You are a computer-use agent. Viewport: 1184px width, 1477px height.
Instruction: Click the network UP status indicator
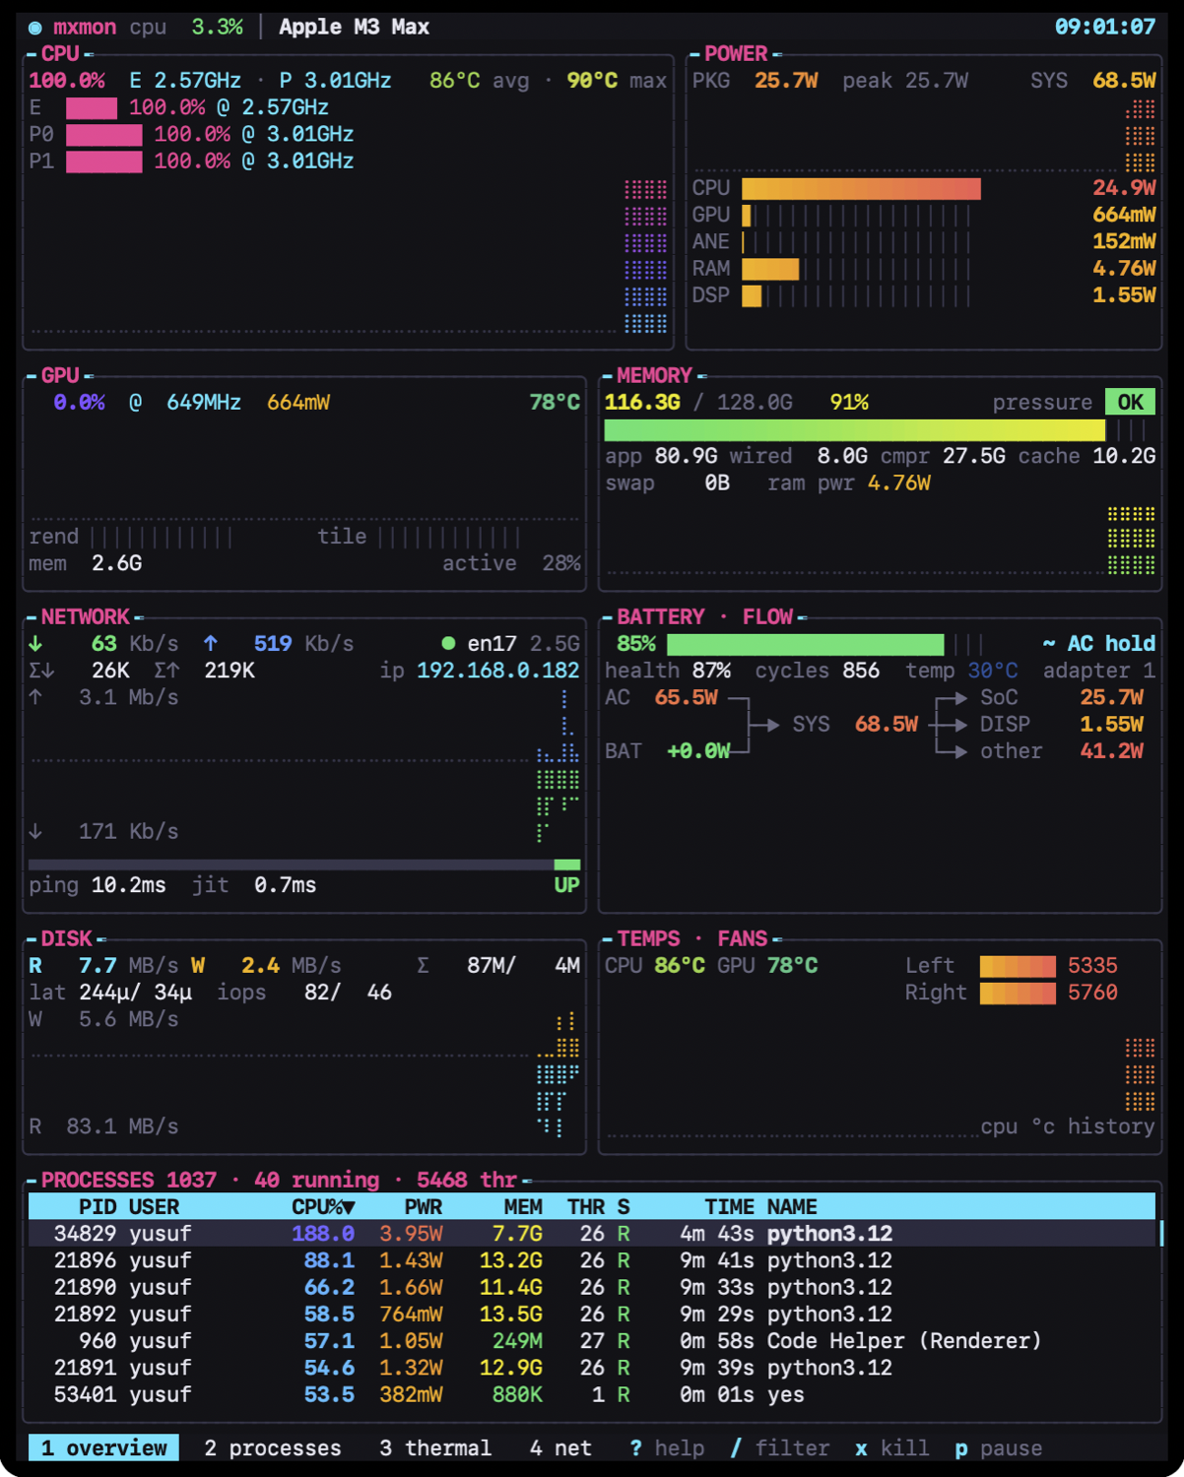coord(567,884)
